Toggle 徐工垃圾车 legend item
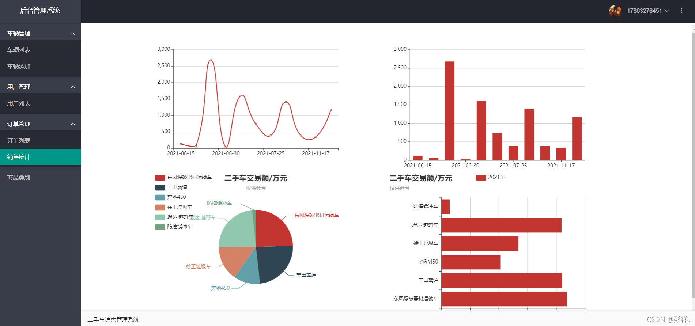The width and height of the screenshot is (695, 326). (173, 207)
